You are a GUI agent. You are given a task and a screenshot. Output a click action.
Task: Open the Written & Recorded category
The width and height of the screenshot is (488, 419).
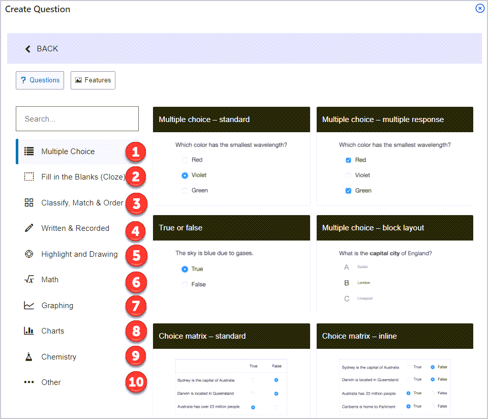point(77,228)
